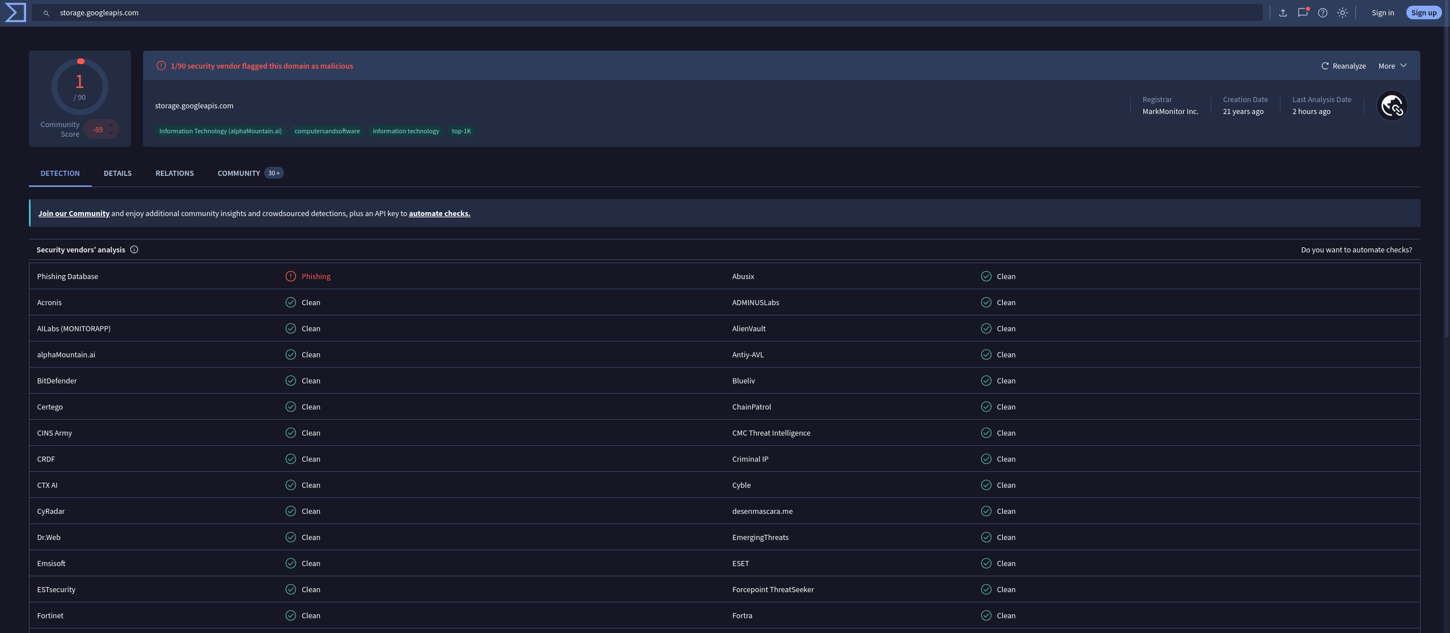
Task: Click the Information Technology (alphaMountain.ai) tag
Action: [221, 131]
